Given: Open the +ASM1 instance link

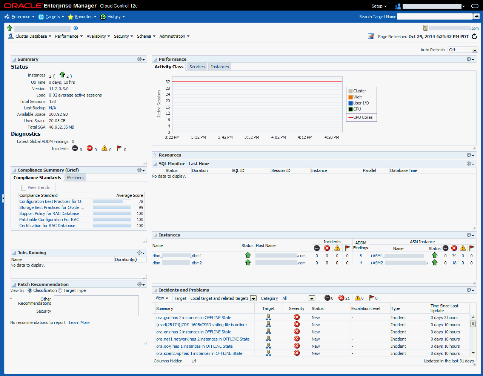Looking at the screenshot, I should point(398,256).
